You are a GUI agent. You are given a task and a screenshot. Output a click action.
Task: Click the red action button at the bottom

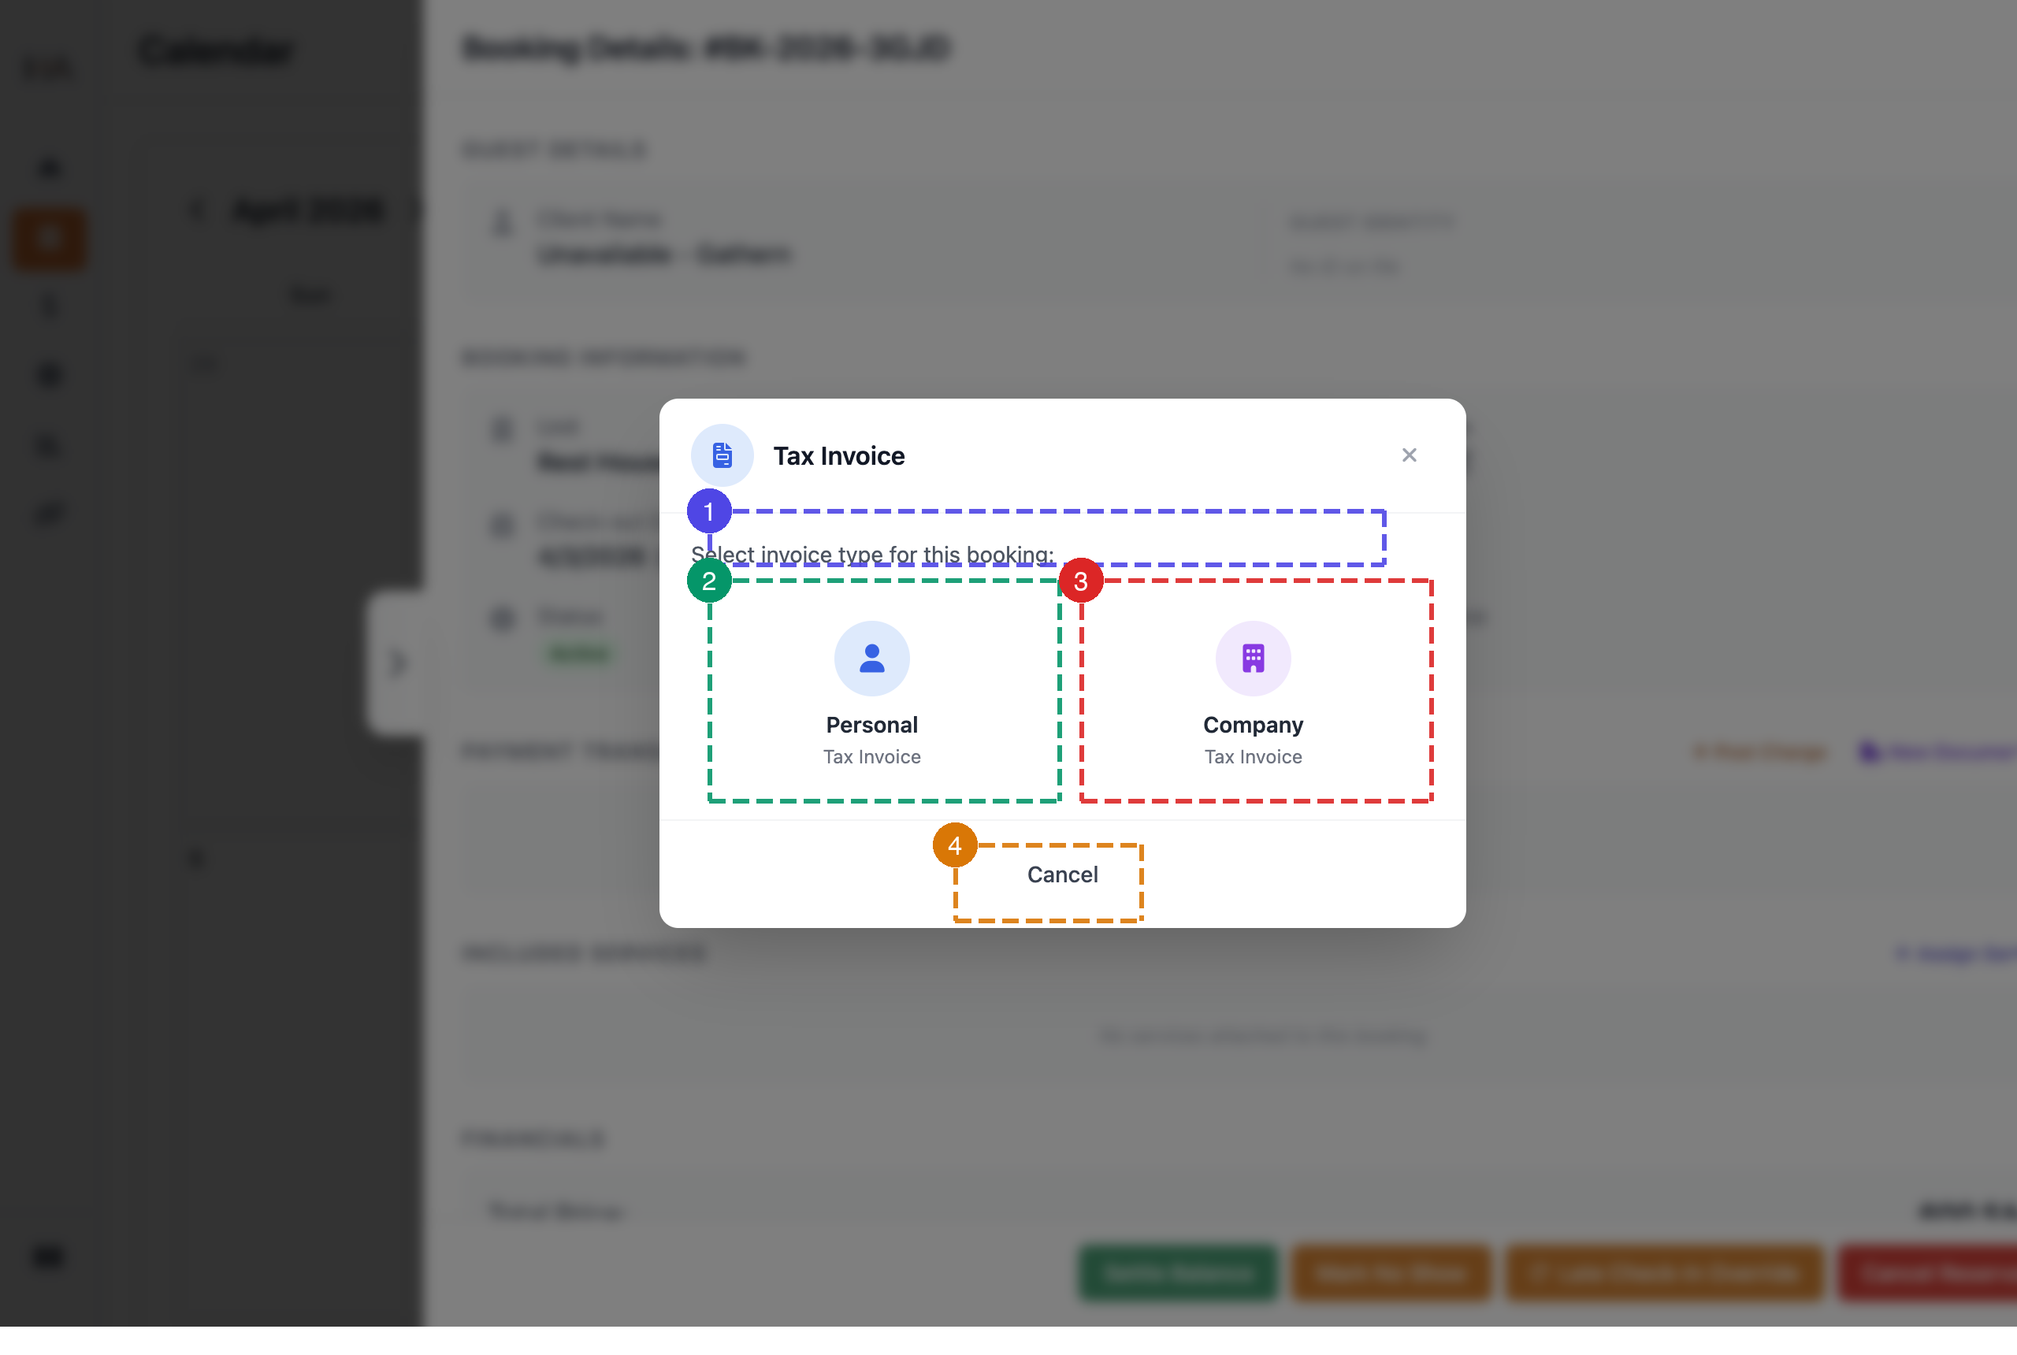[x=1927, y=1273]
